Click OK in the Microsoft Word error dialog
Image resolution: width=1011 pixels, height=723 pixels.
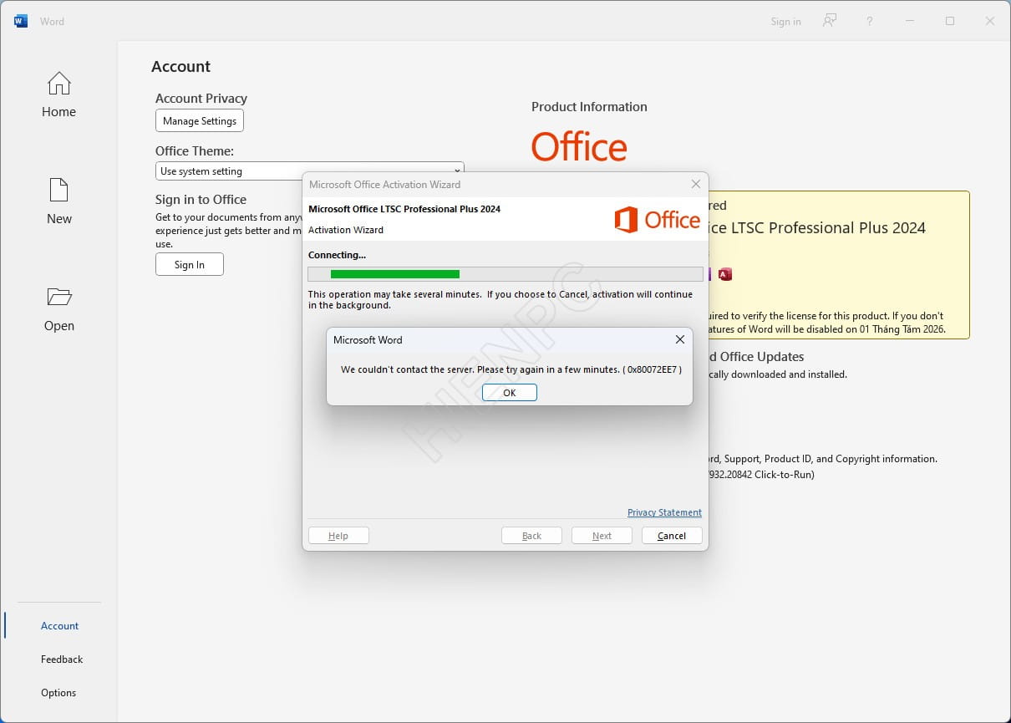[510, 393]
